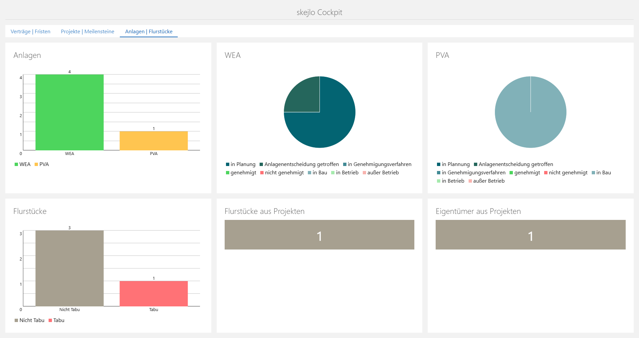Image resolution: width=639 pixels, height=338 pixels.
Task: Toggle "Anlagenentscheidung getroffen" legend in WEA panel
Action: click(x=299, y=164)
